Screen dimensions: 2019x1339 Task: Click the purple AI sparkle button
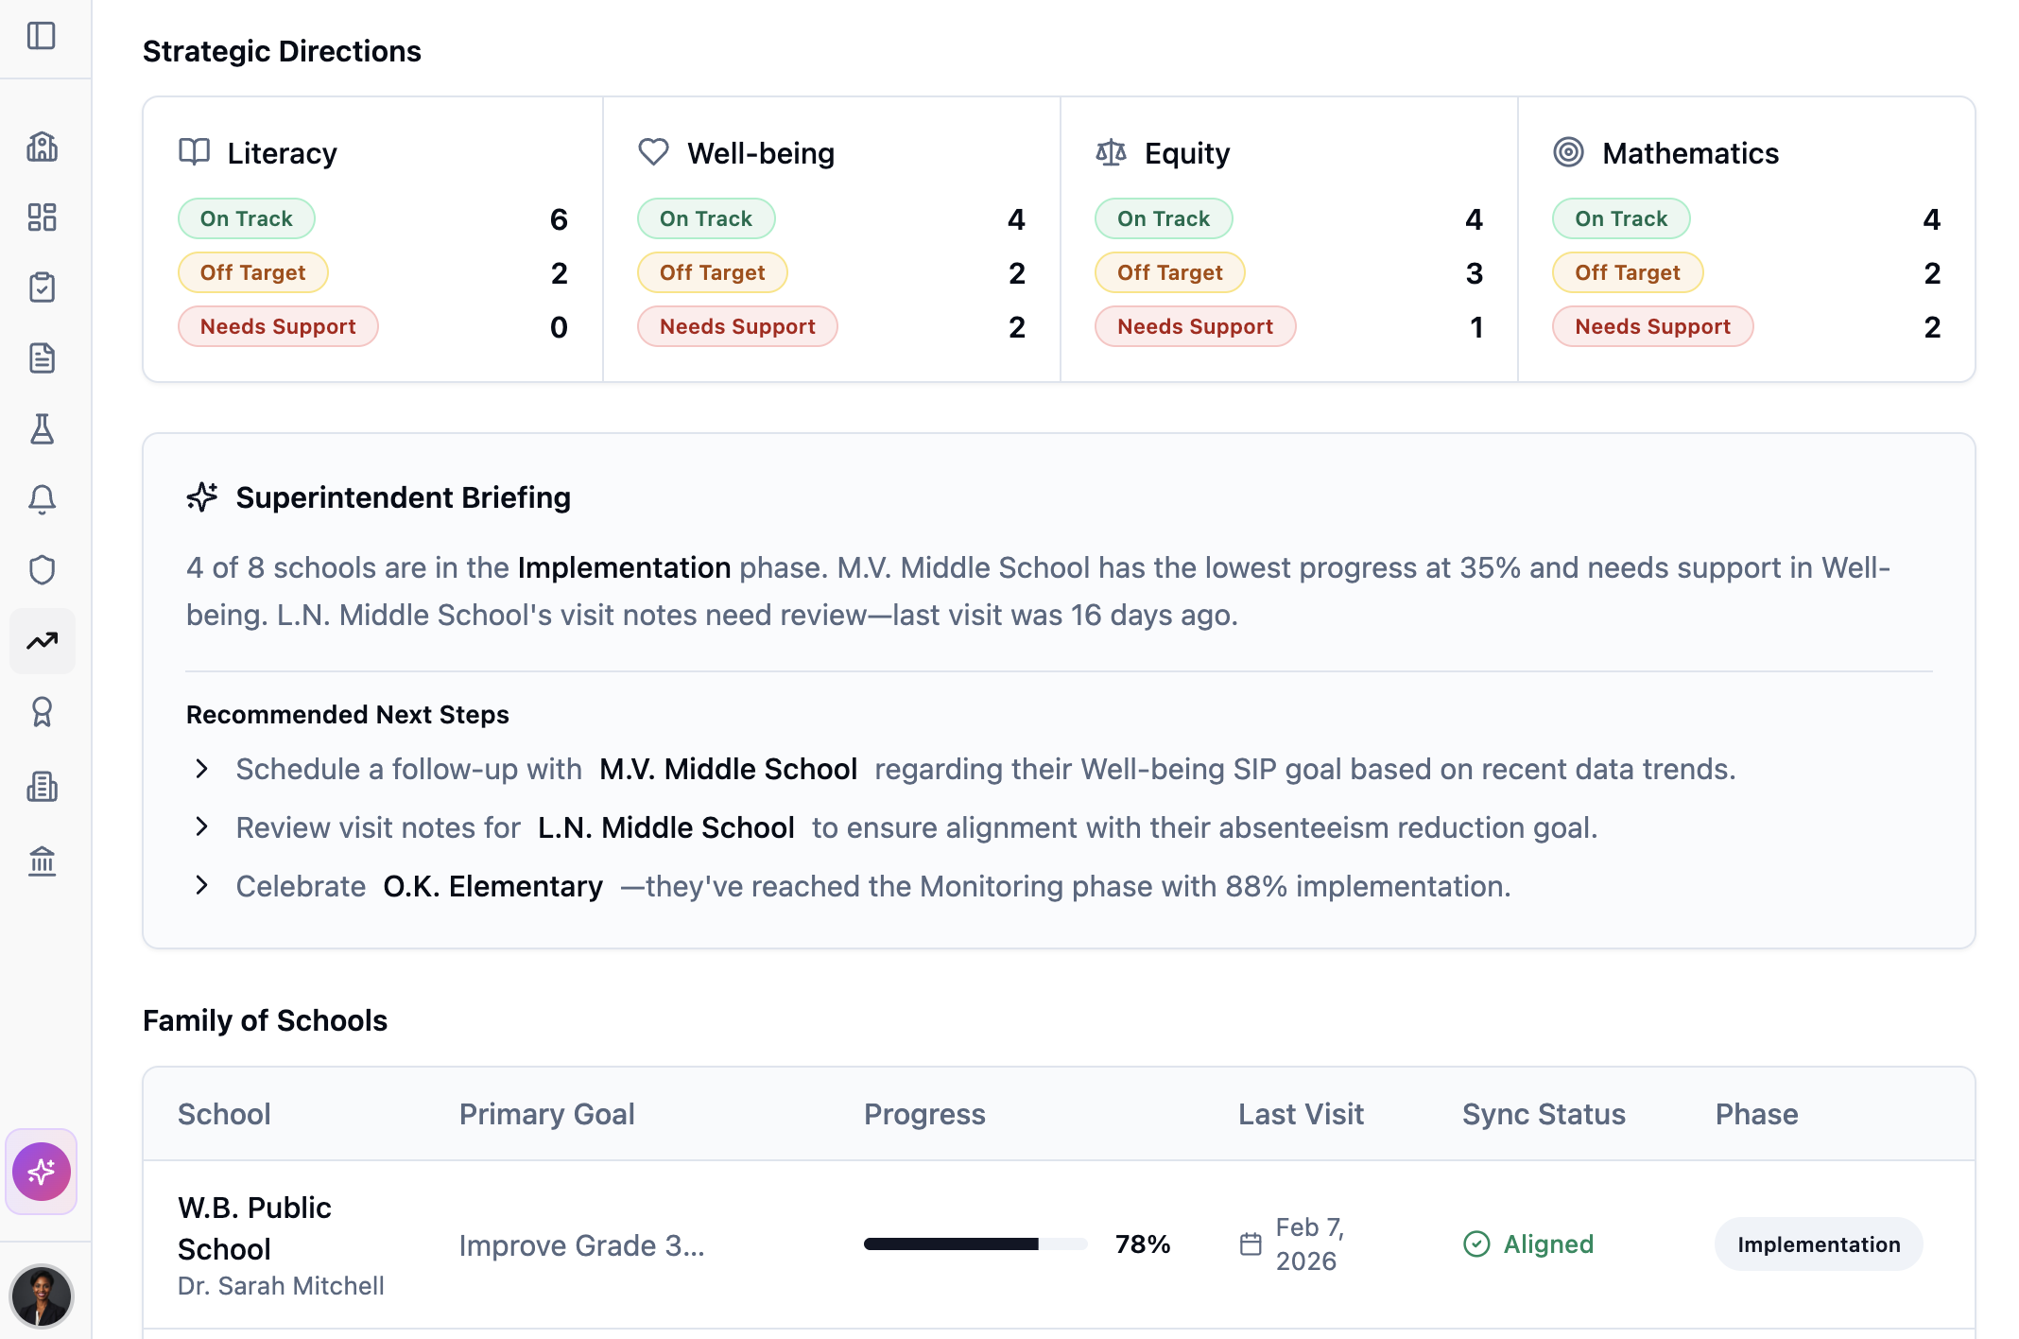pyautogui.click(x=42, y=1172)
